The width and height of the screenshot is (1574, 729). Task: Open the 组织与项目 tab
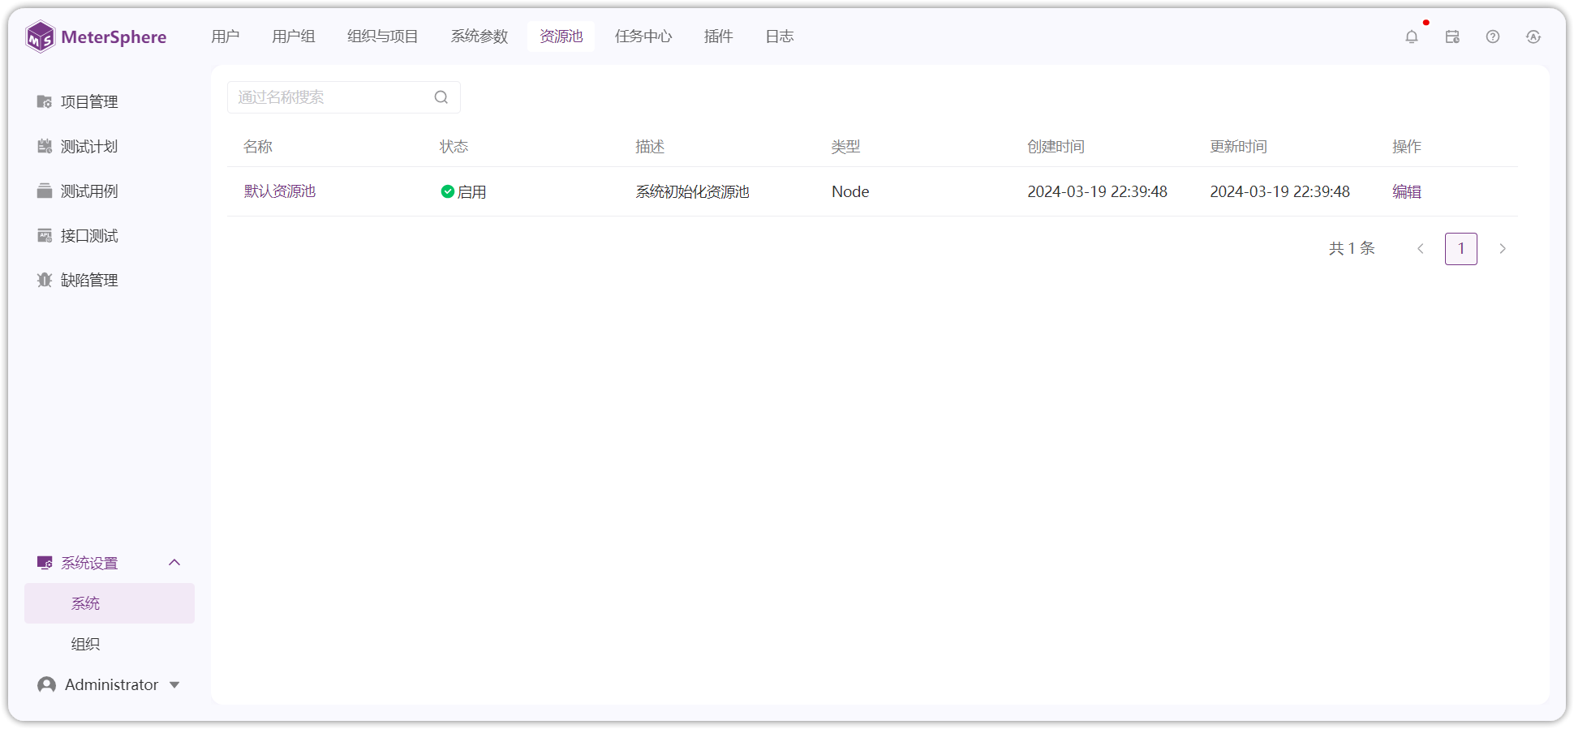tap(383, 36)
